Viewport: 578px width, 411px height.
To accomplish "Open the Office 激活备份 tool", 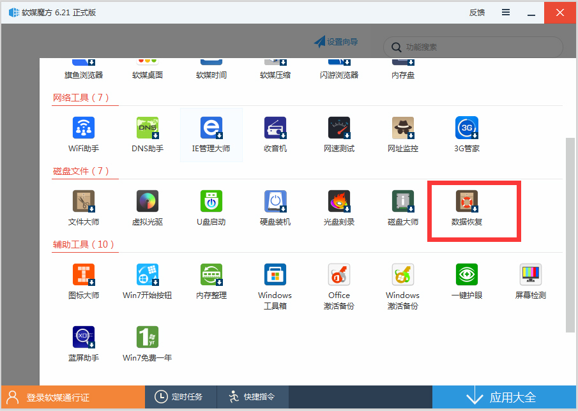I will tap(339, 275).
